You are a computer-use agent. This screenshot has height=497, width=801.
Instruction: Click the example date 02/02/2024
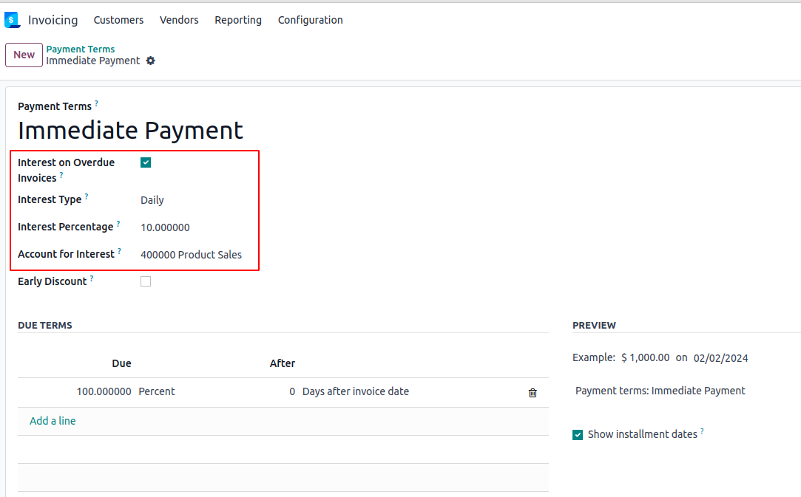coord(720,358)
